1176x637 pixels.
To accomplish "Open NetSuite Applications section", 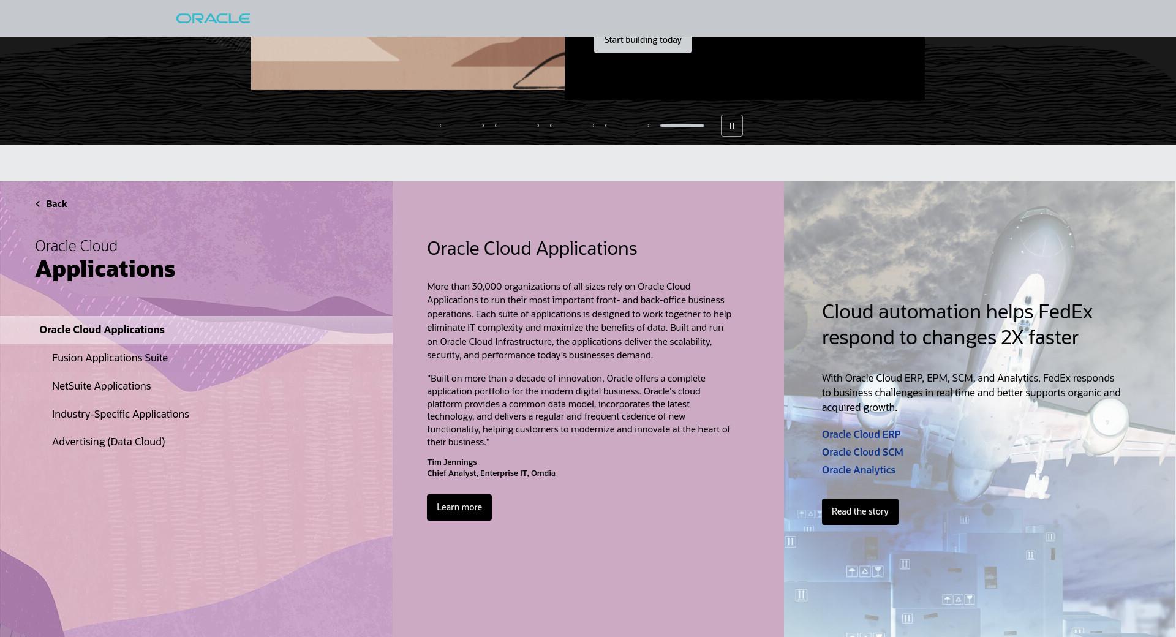I will coord(101,386).
